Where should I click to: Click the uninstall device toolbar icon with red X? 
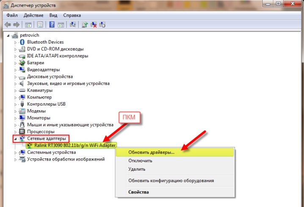tap(94, 25)
